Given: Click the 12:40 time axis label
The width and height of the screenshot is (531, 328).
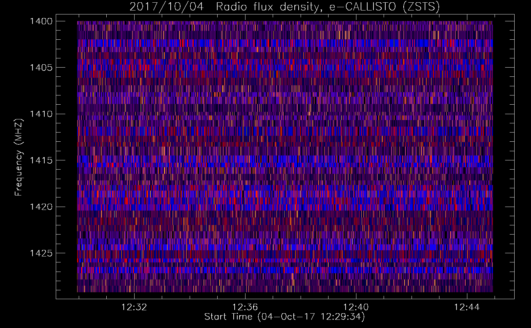Looking at the screenshot, I should tap(356, 307).
